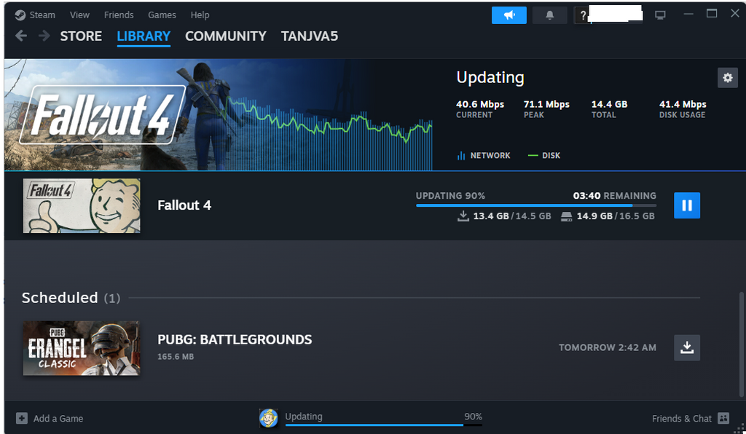Click the Add a Game plus icon

click(x=21, y=418)
